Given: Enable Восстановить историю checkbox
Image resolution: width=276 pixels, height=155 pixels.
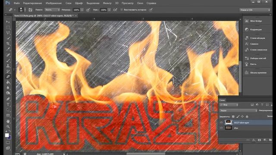Looking at the screenshot, I should (122, 10).
